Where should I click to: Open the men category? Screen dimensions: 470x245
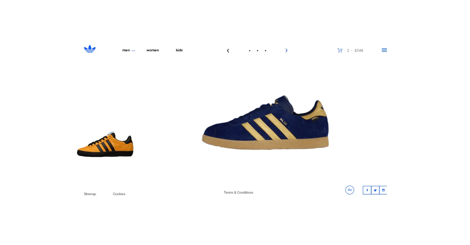[x=126, y=50]
